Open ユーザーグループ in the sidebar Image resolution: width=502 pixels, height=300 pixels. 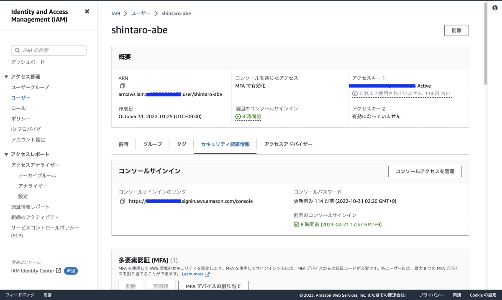click(x=30, y=87)
